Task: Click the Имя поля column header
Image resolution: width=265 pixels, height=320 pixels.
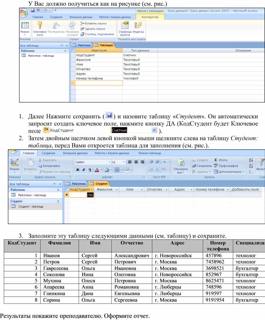Action: point(99,50)
